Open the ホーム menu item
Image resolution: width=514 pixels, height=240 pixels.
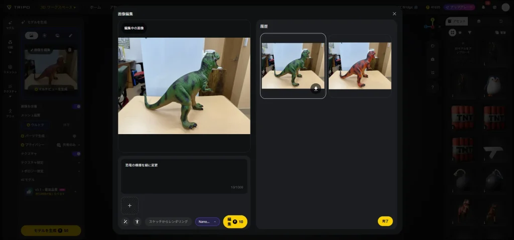click(x=95, y=8)
